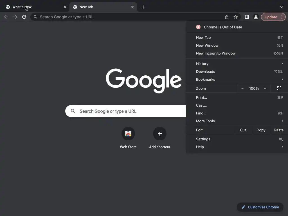288x216 pixels.
Task: Close the New Tab tab
Action: (x=132, y=7)
